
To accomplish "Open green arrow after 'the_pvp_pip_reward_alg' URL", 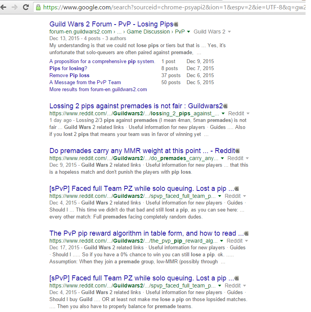I will click(x=222, y=241).
